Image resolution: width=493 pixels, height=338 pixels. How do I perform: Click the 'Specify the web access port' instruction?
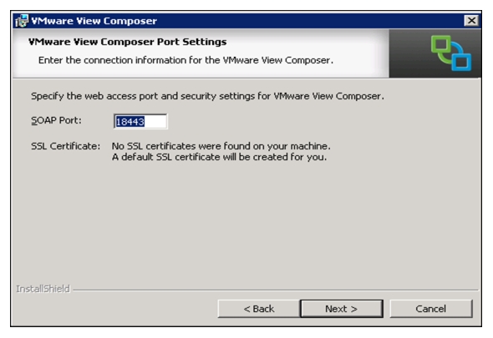coord(207,96)
